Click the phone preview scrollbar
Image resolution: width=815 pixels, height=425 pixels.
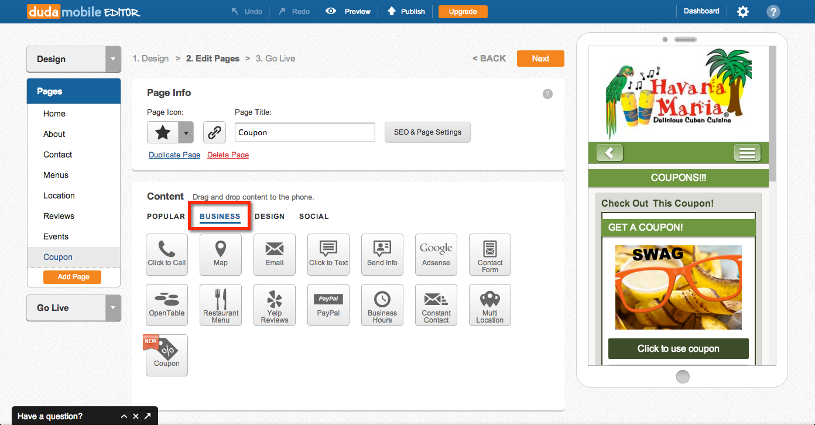click(772, 114)
